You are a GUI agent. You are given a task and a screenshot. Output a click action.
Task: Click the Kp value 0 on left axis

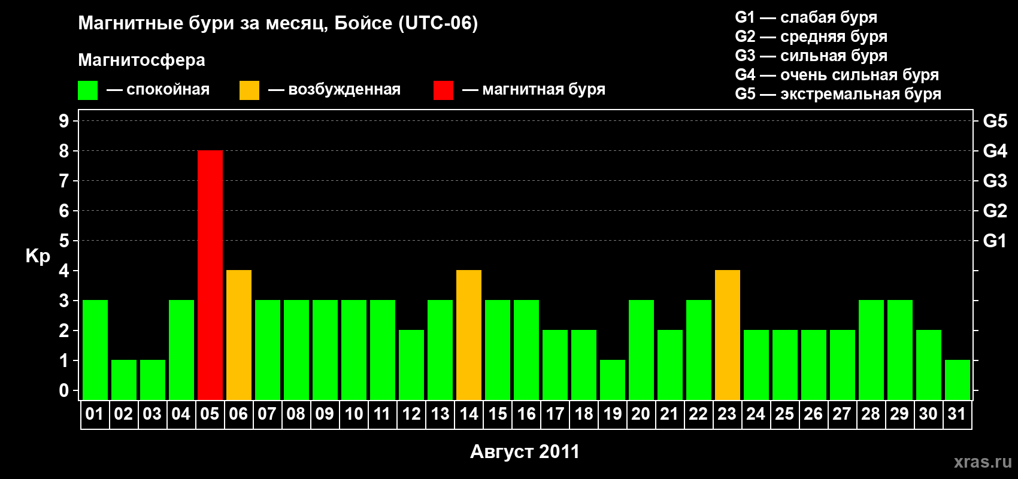pyautogui.click(x=64, y=390)
